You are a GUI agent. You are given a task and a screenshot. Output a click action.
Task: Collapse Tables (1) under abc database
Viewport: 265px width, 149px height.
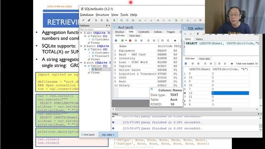85,36
